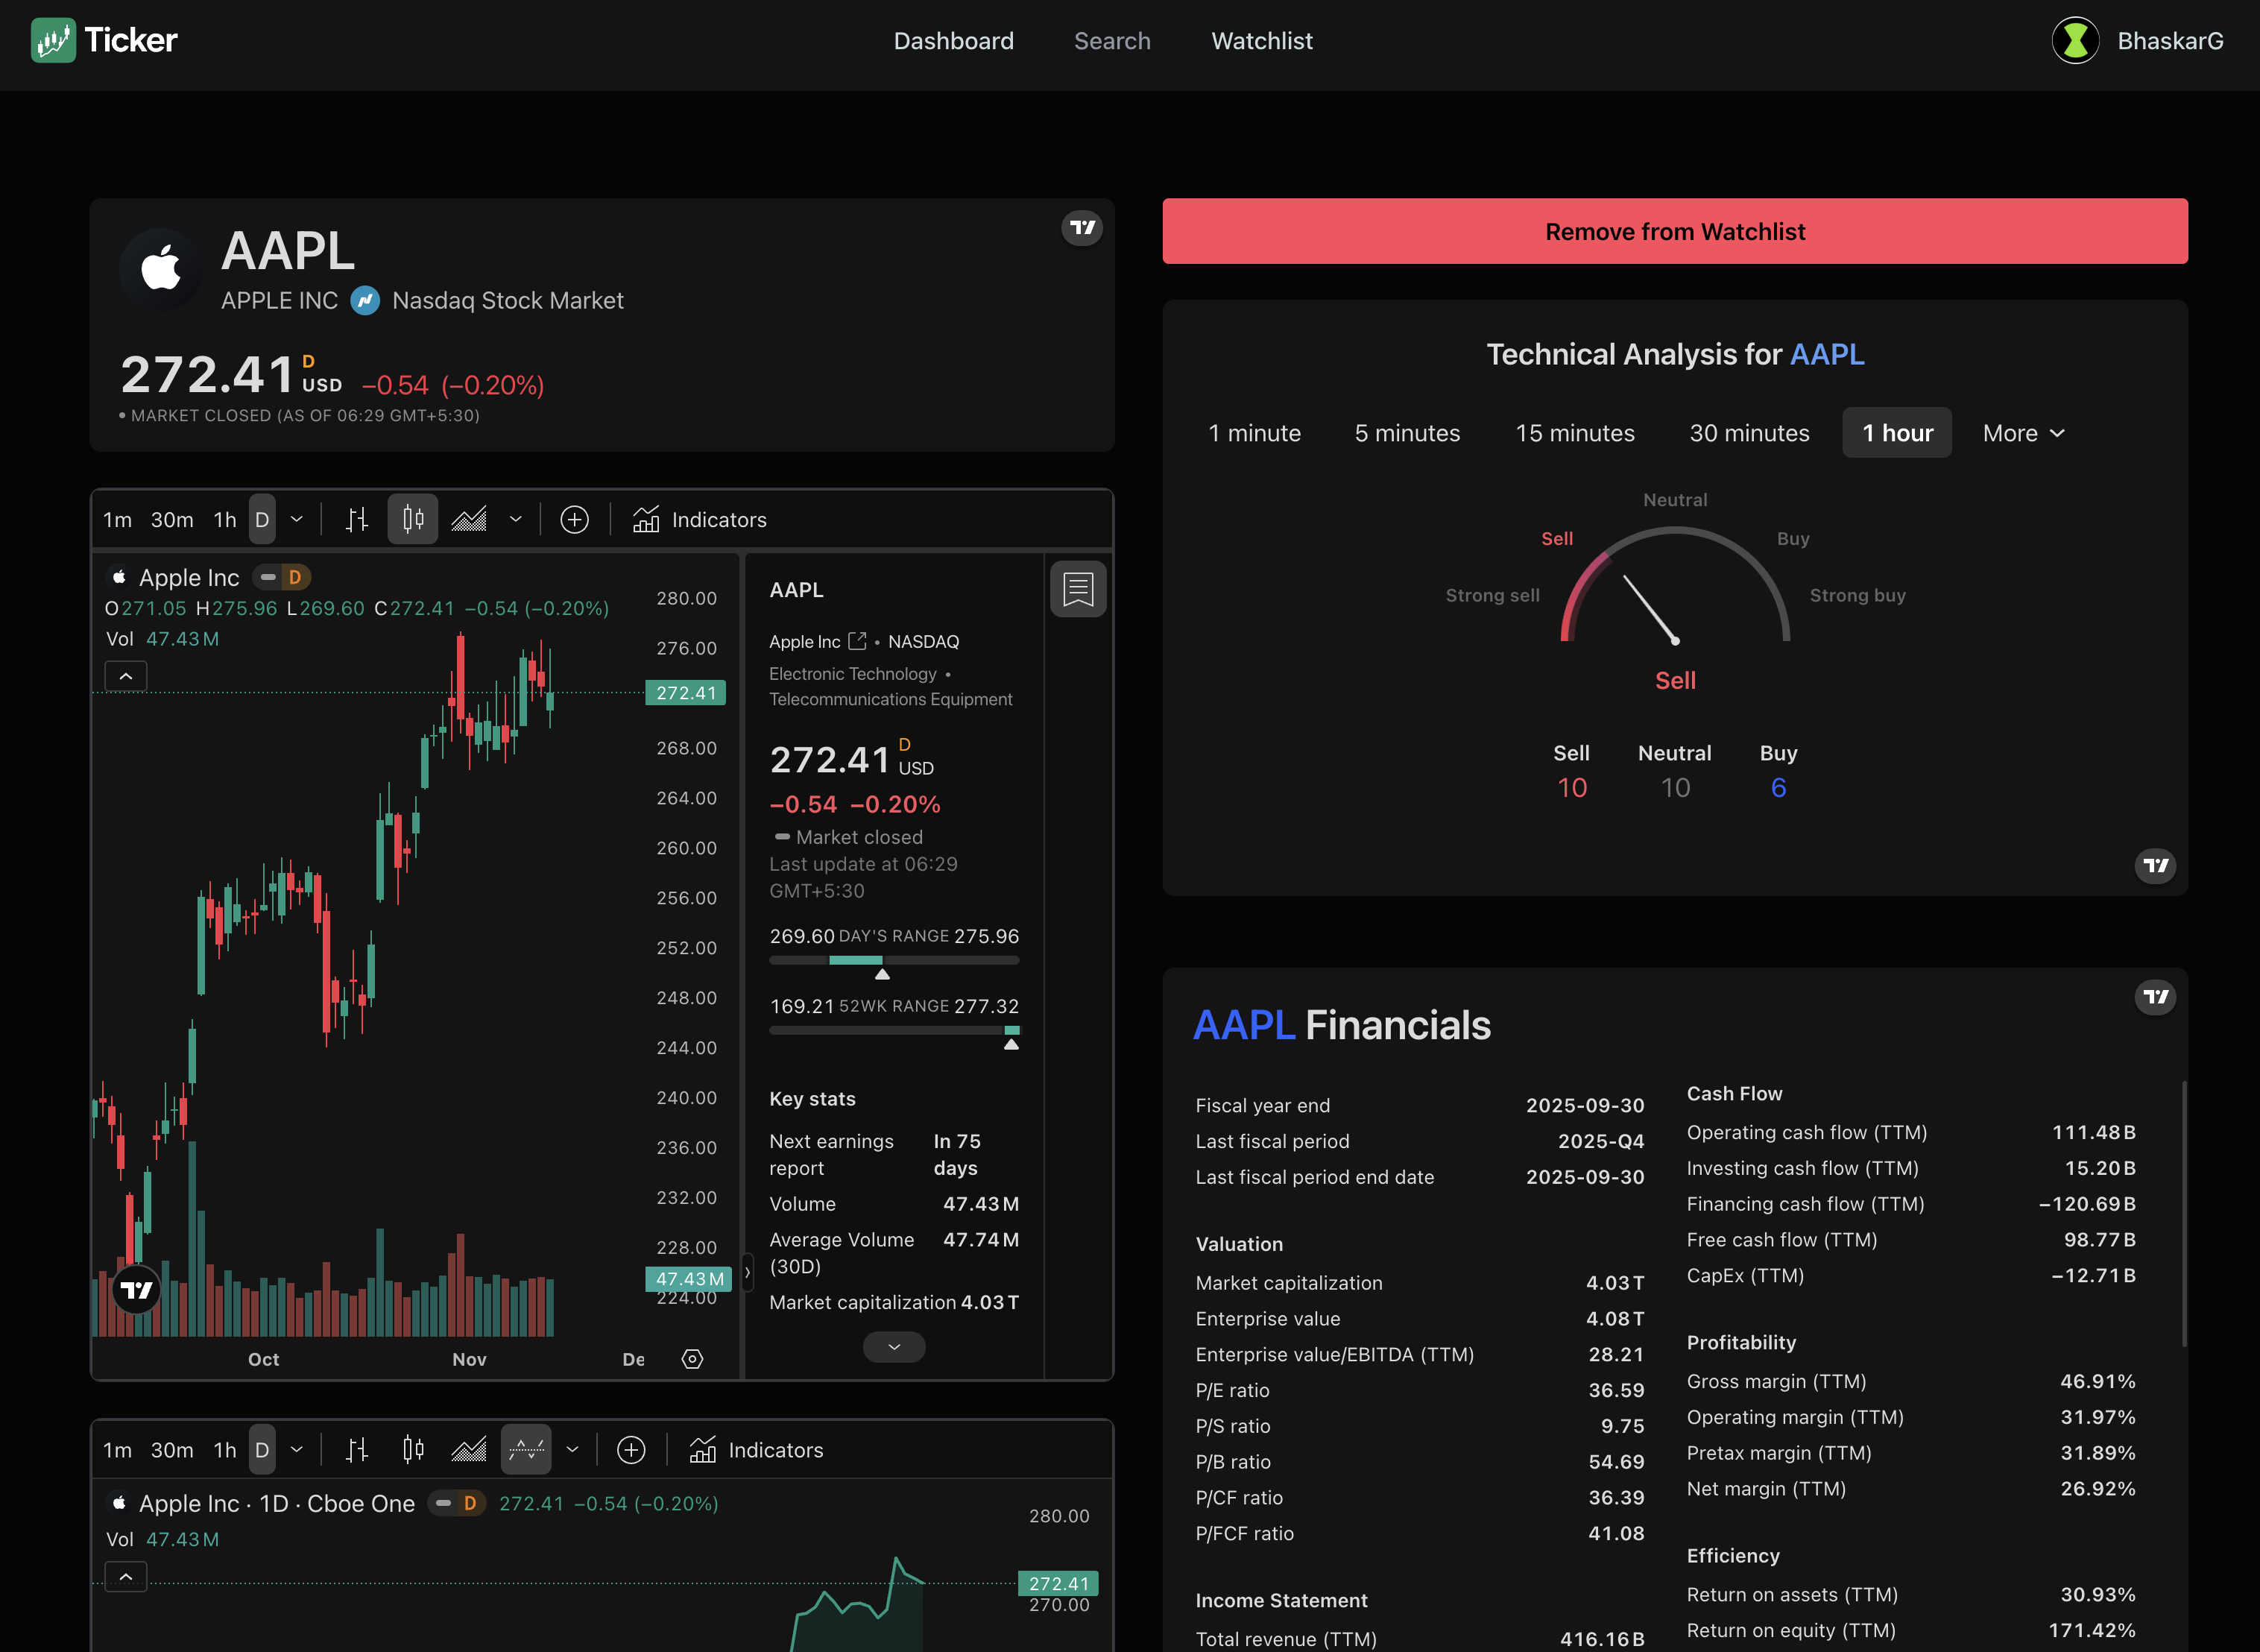Open chart settings gear near time axis
Screen dimensions: 2260x1652
[692, 1359]
